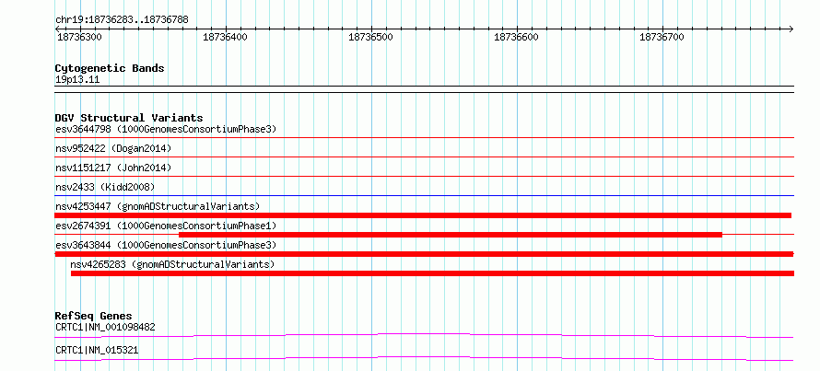Click the chr19:18736283..18736788 region label
The width and height of the screenshot is (820, 371).
(x=122, y=20)
